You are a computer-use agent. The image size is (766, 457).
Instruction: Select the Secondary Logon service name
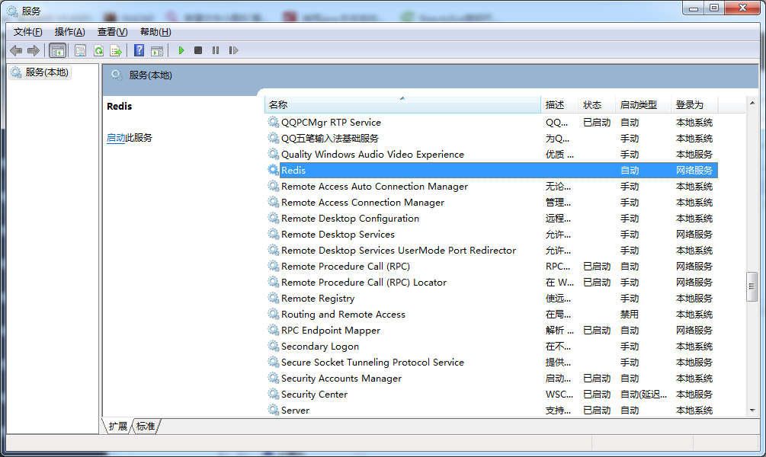319,346
